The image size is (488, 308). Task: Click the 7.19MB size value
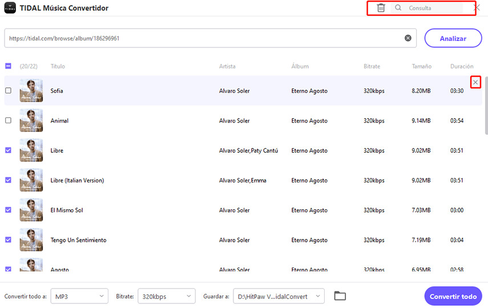[421, 240]
